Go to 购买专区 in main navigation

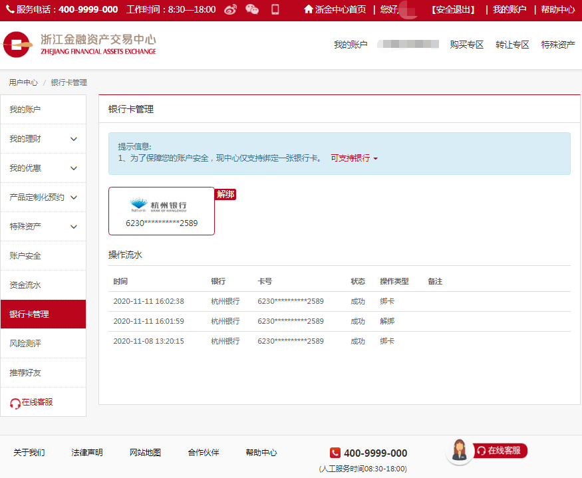[466, 45]
